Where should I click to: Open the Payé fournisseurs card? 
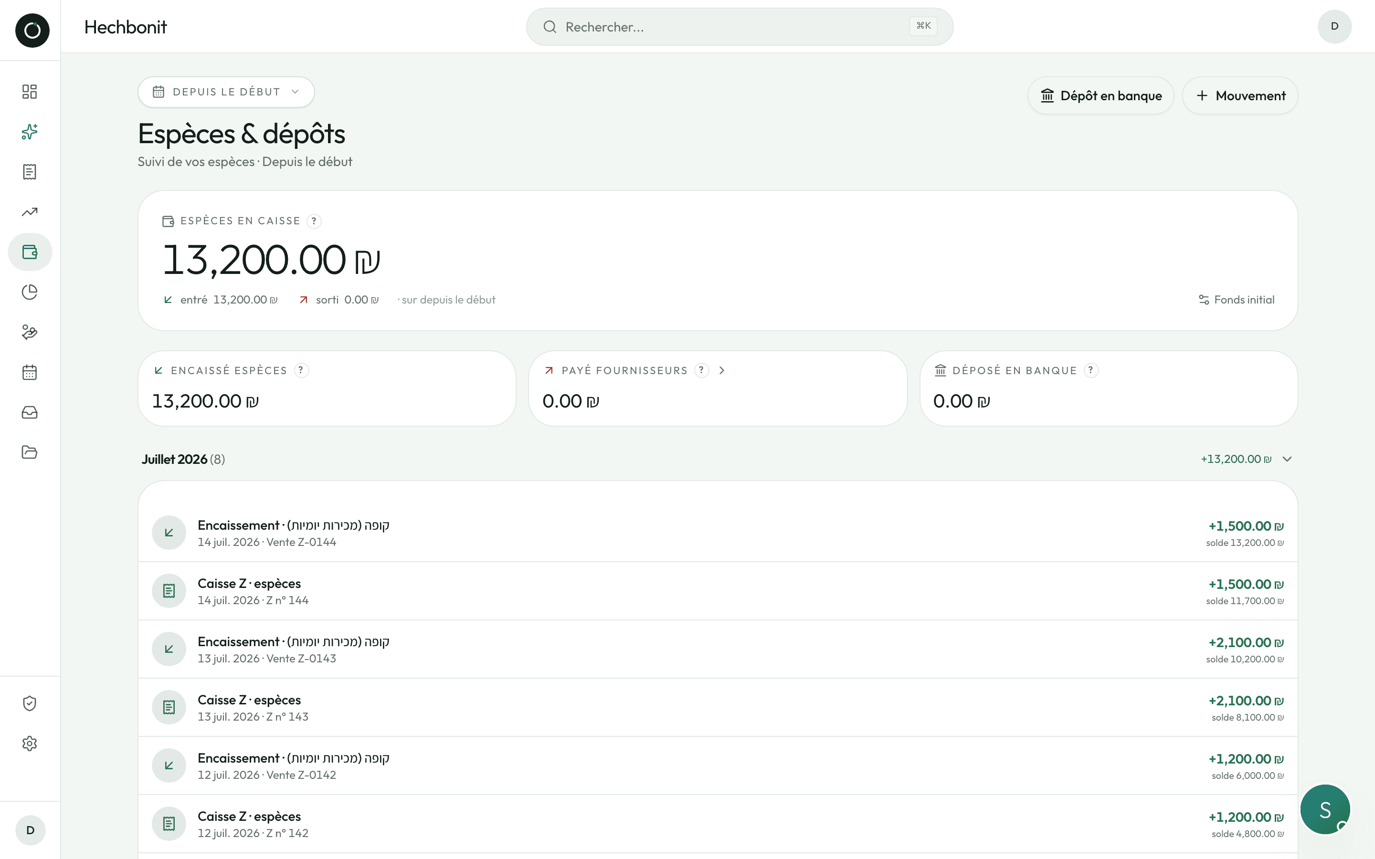pyautogui.click(x=718, y=388)
